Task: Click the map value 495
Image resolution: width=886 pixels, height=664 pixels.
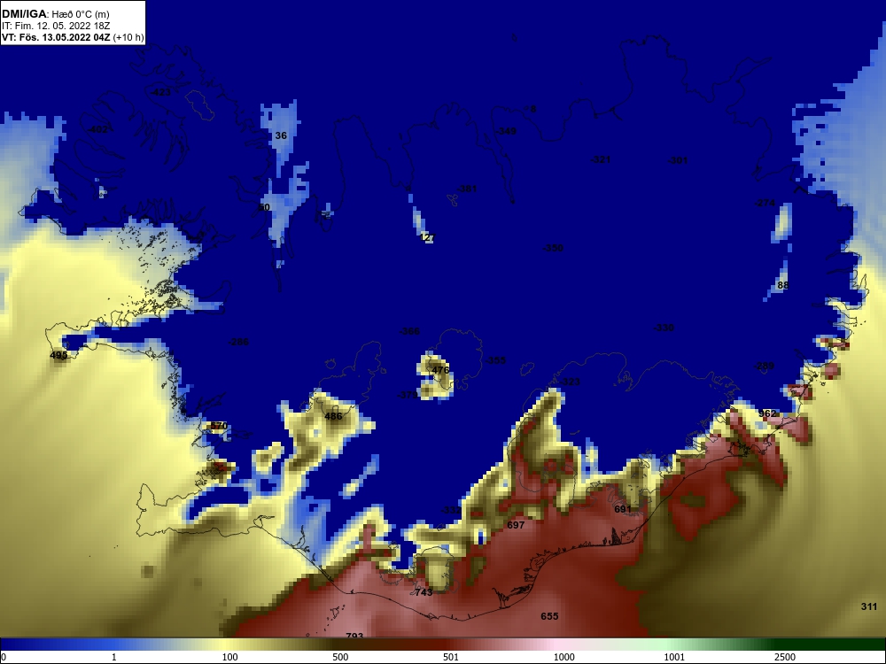Action: point(58,355)
